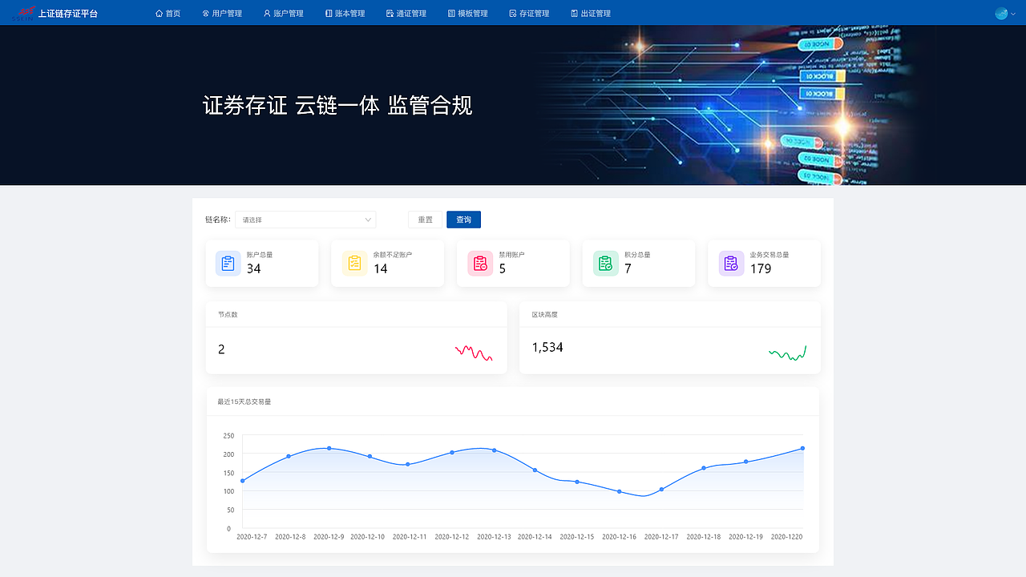Screen dimensions: 1026x577
Task: Click the blue 账户总量 clipboard icon
Action: click(x=228, y=263)
